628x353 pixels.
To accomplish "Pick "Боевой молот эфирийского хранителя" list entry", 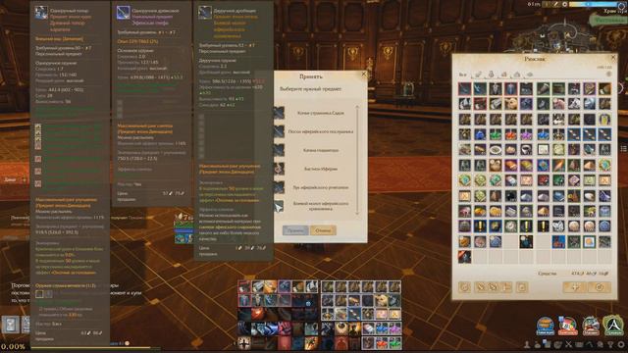I will (321, 206).
